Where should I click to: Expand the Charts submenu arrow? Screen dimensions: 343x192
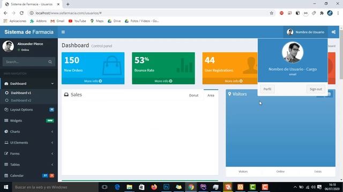(53, 132)
